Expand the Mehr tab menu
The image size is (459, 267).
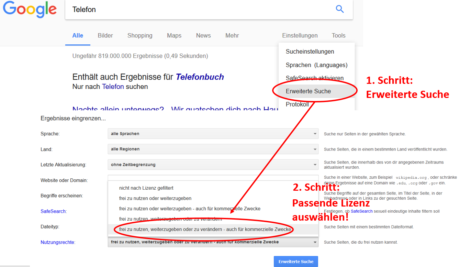point(232,35)
